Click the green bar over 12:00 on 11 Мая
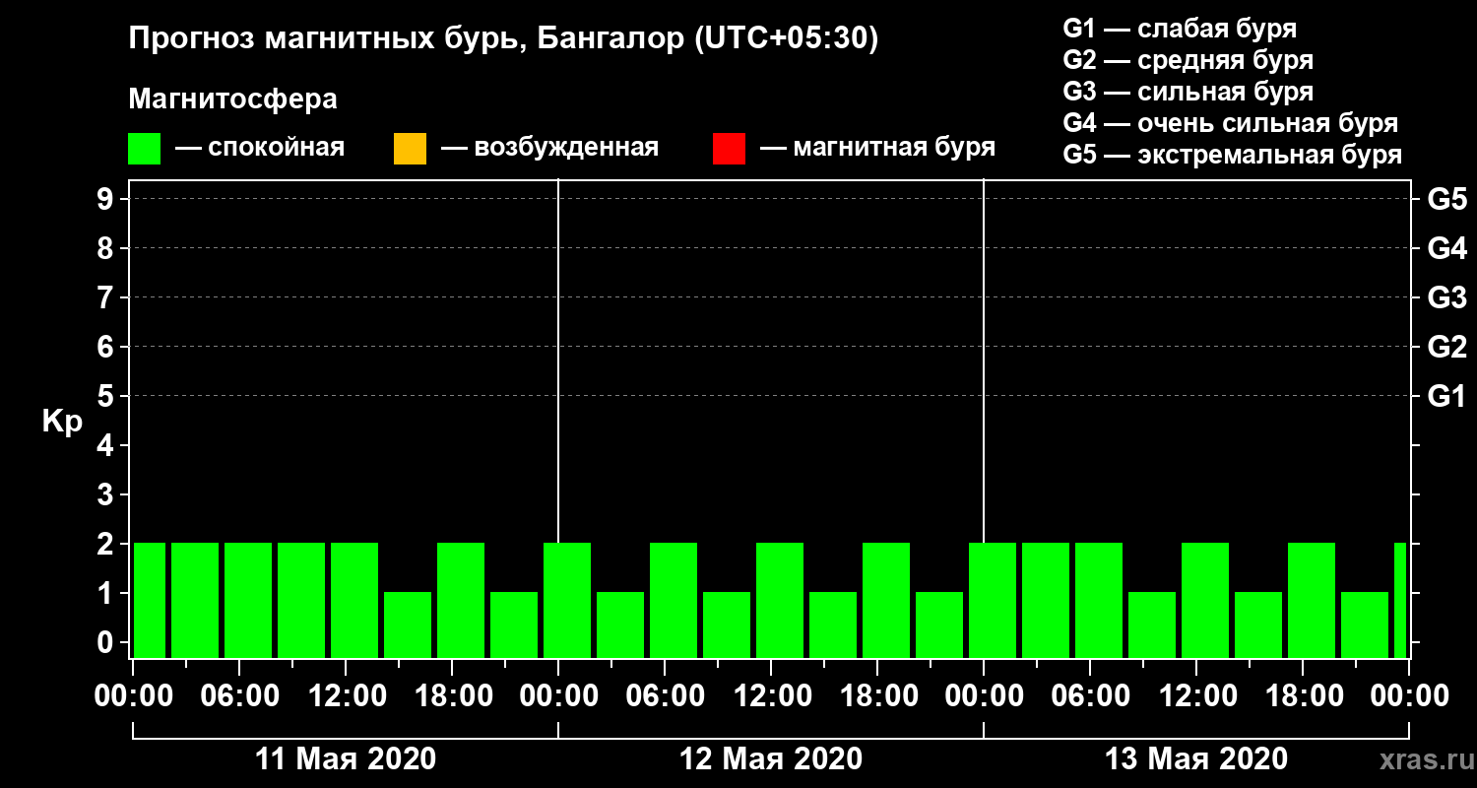The height and width of the screenshot is (788, 1477). pyautogui.click(x=354, y=600)
